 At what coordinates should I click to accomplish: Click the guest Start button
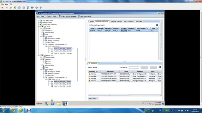pos(39,104)
